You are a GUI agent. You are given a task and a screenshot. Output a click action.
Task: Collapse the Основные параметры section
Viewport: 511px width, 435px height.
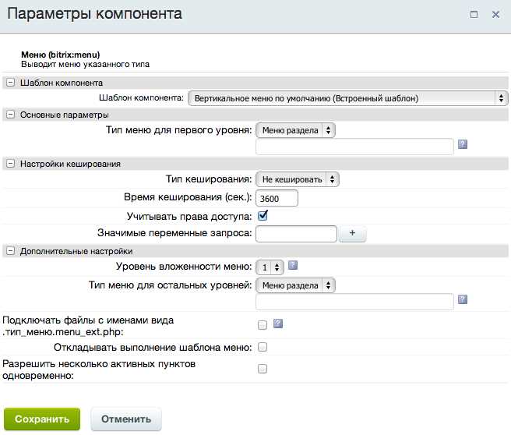coord(10,115)
